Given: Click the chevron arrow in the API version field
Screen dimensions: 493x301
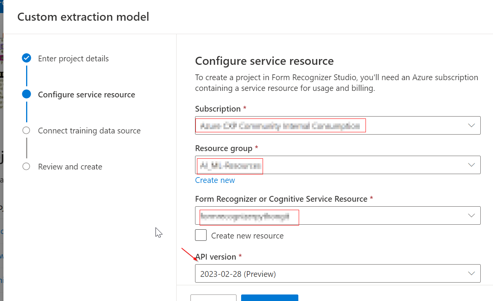Looking at the screenshot, I should (x=471, y=273).
